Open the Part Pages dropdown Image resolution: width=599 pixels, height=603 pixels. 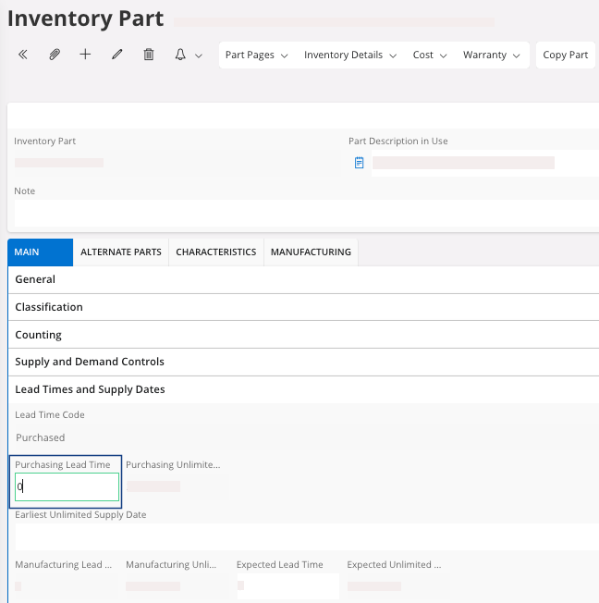(256, 55)
